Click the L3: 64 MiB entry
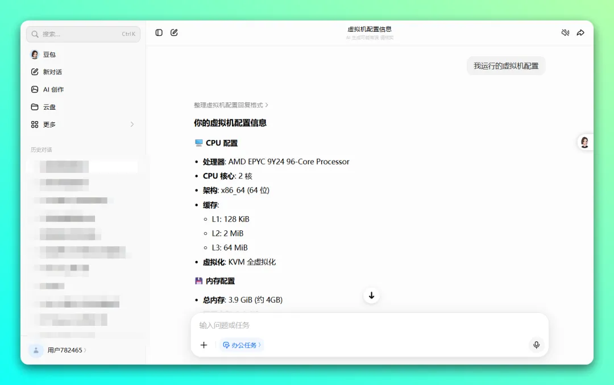The height and width of the screenshot is (385, 614). [230, 247]
